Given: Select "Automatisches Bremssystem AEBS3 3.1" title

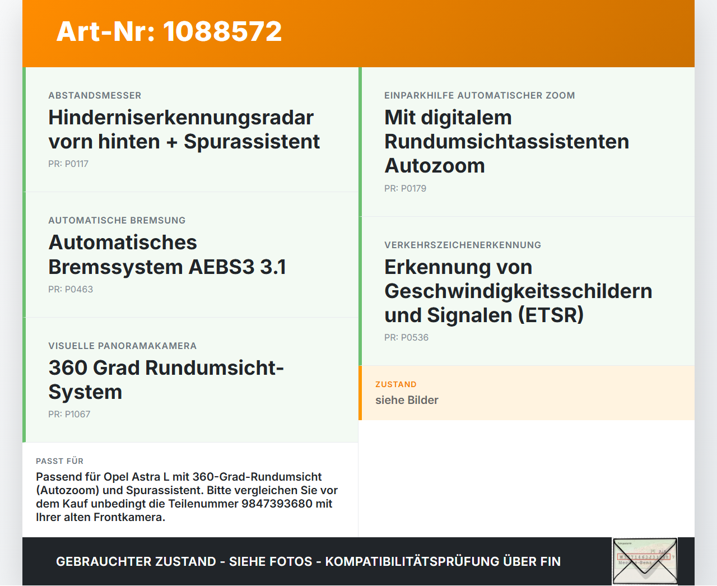Looking at the screenshot, I should coord(167,255).
